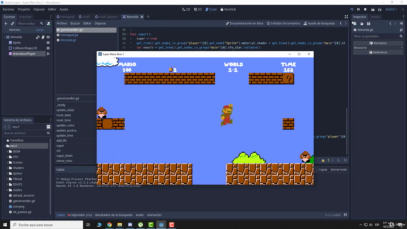The image size is (407, 229).
Task: Open the Depurar menu in the top bar
Action: point(39,10)
